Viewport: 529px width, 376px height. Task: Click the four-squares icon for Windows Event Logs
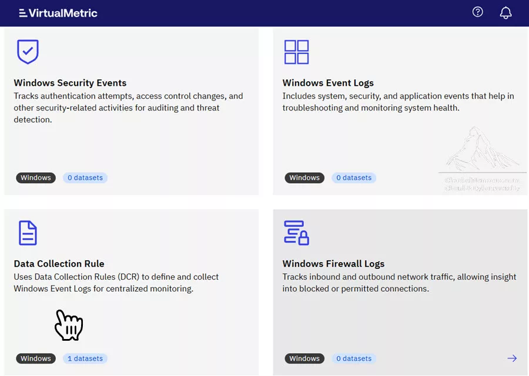coord(297,52)
